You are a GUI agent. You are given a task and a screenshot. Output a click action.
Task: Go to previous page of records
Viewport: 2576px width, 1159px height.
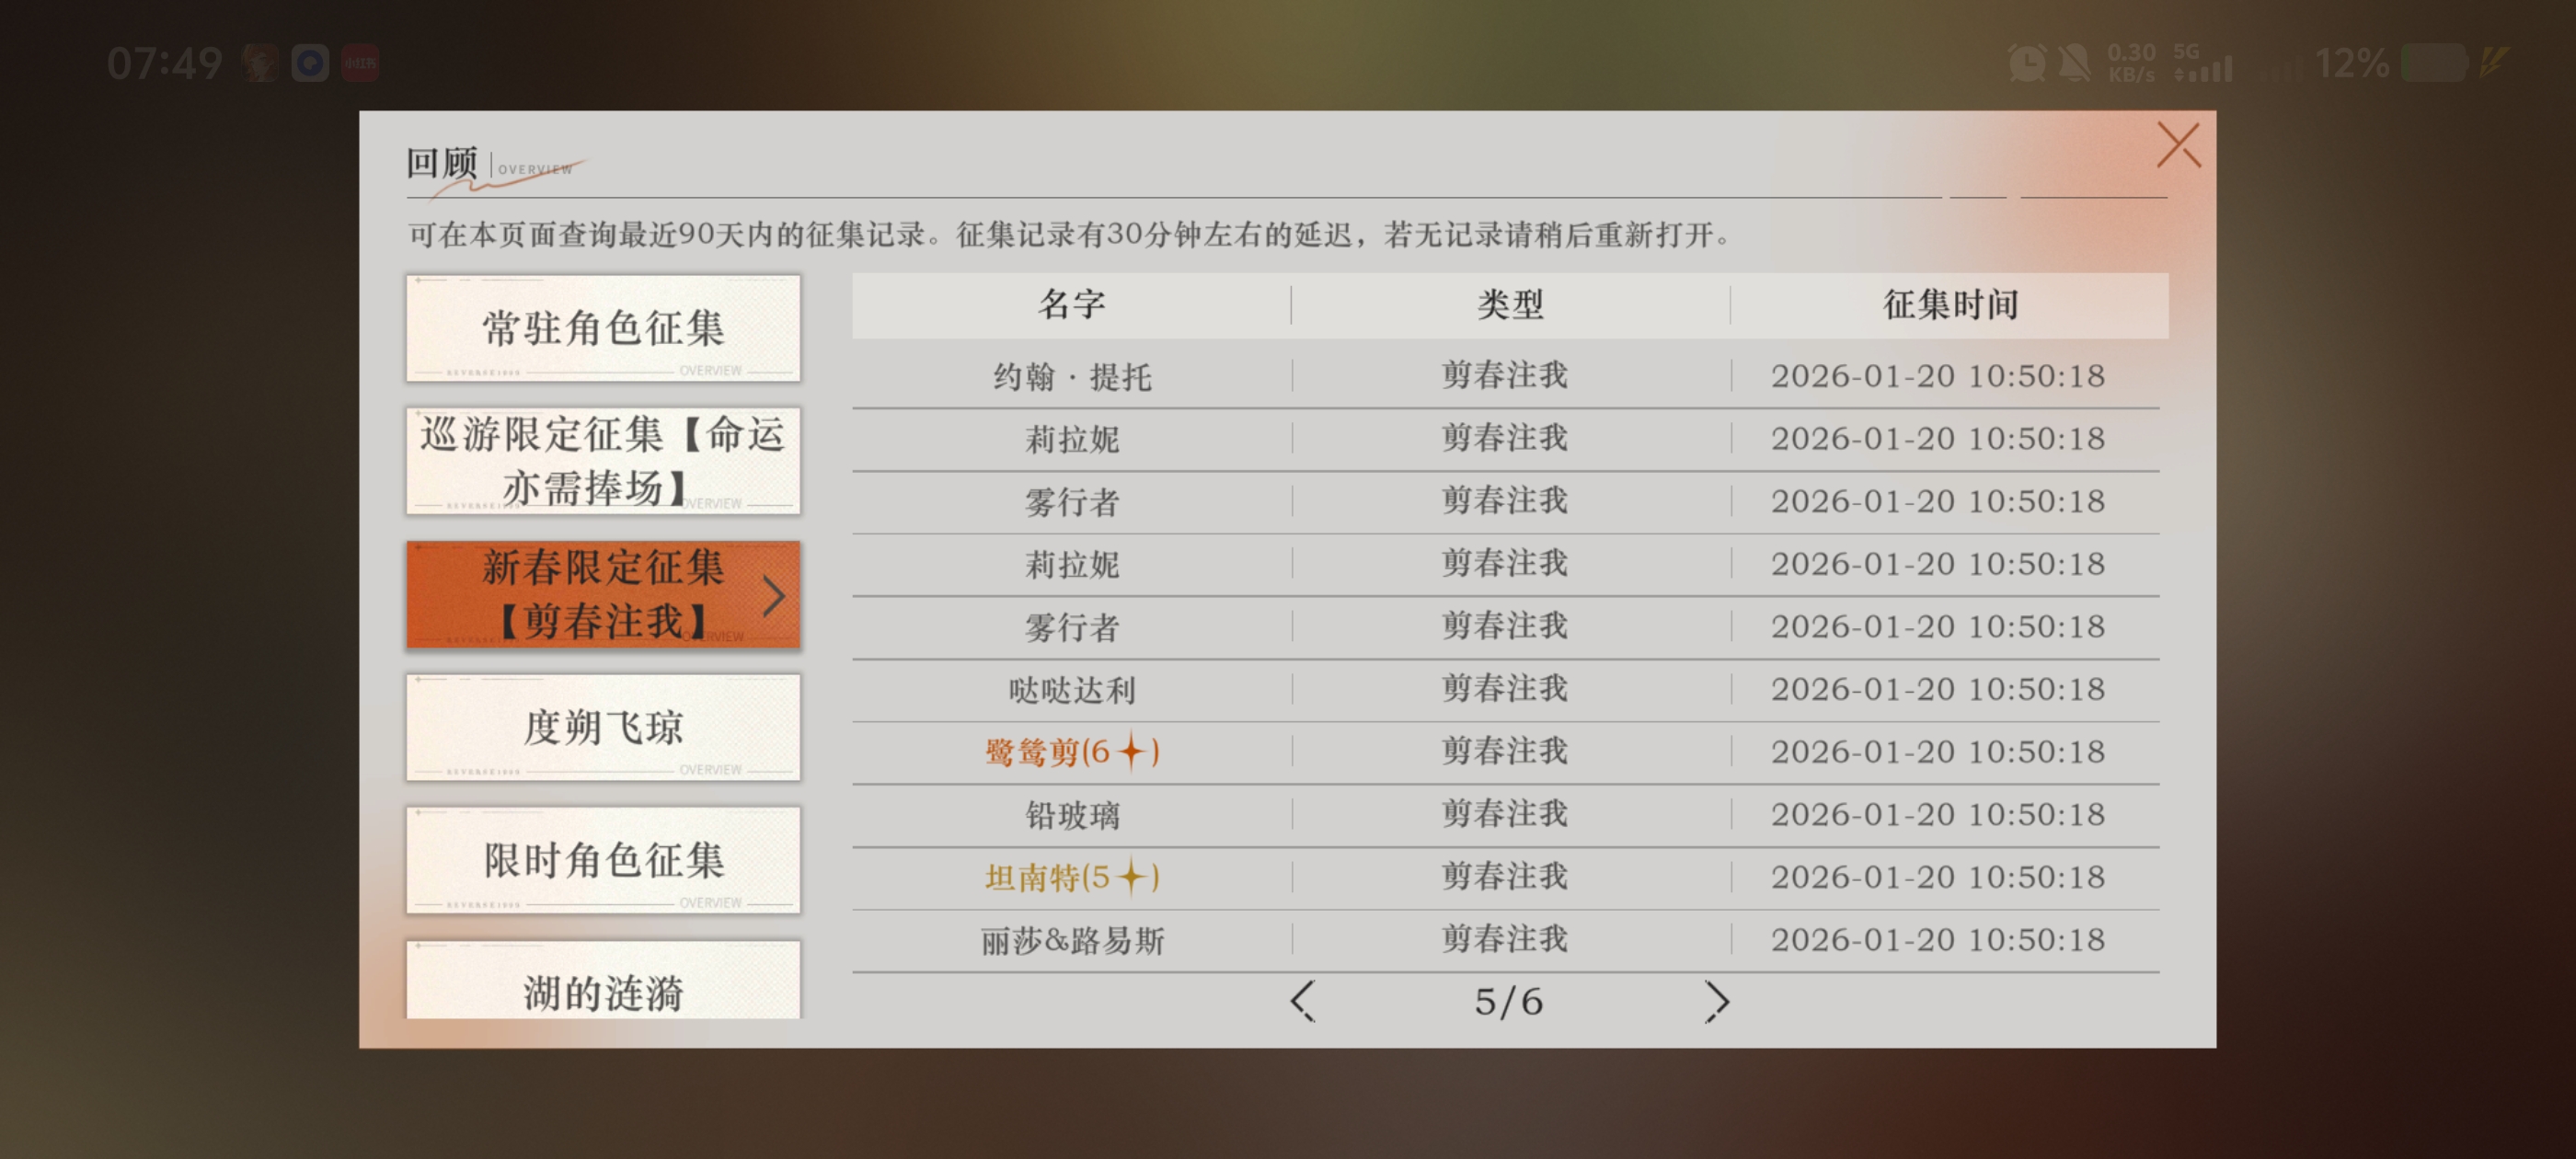click(x=1301, y=1001)
